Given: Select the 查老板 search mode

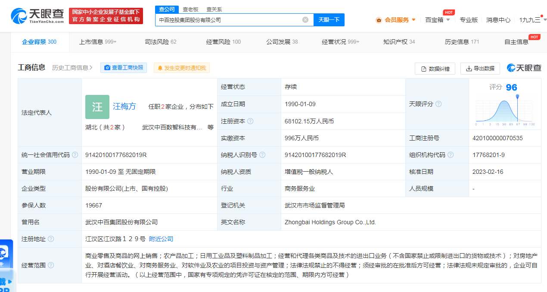Looking at the screenshot, I should click(x=190, y=9).
